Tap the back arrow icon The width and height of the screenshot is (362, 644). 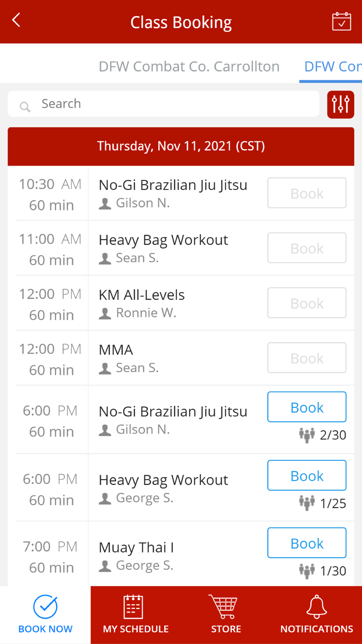click(16, 20)
